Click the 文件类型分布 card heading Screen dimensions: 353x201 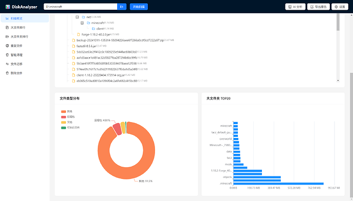(x=70, y=98)
